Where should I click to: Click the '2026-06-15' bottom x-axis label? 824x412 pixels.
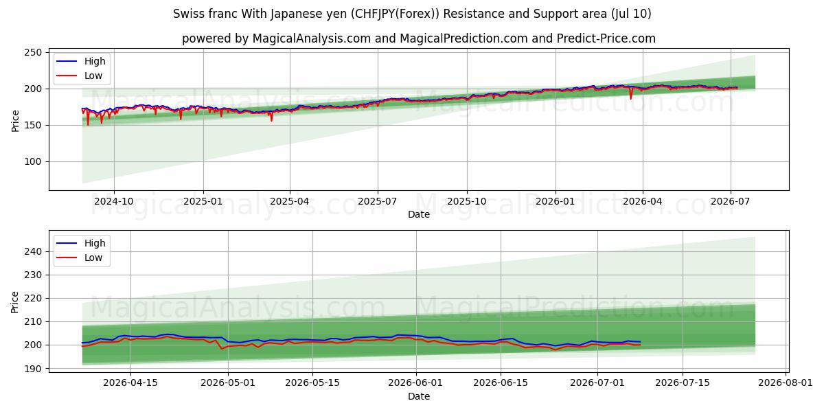click(500, 383)
